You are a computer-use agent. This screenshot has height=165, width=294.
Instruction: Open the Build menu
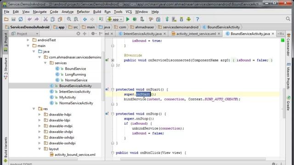97,11
